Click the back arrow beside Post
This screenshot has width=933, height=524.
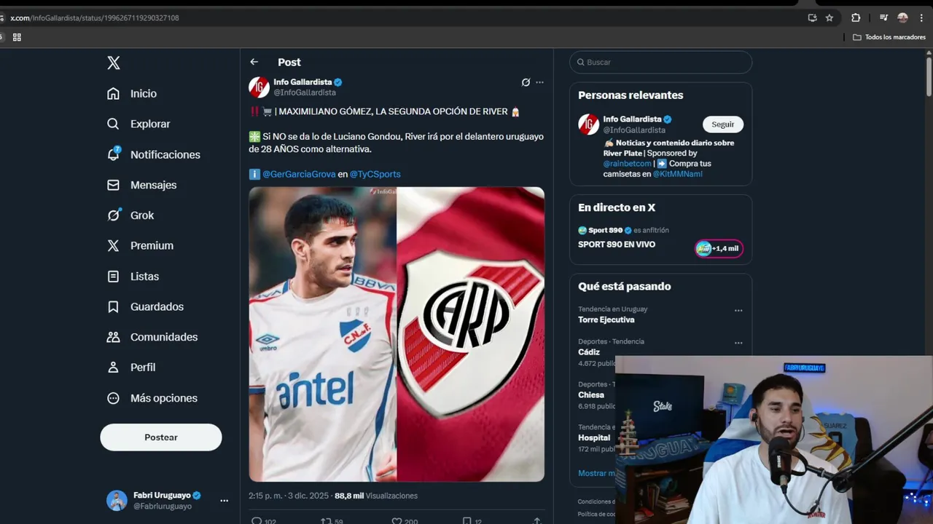[x=254, y=62]
